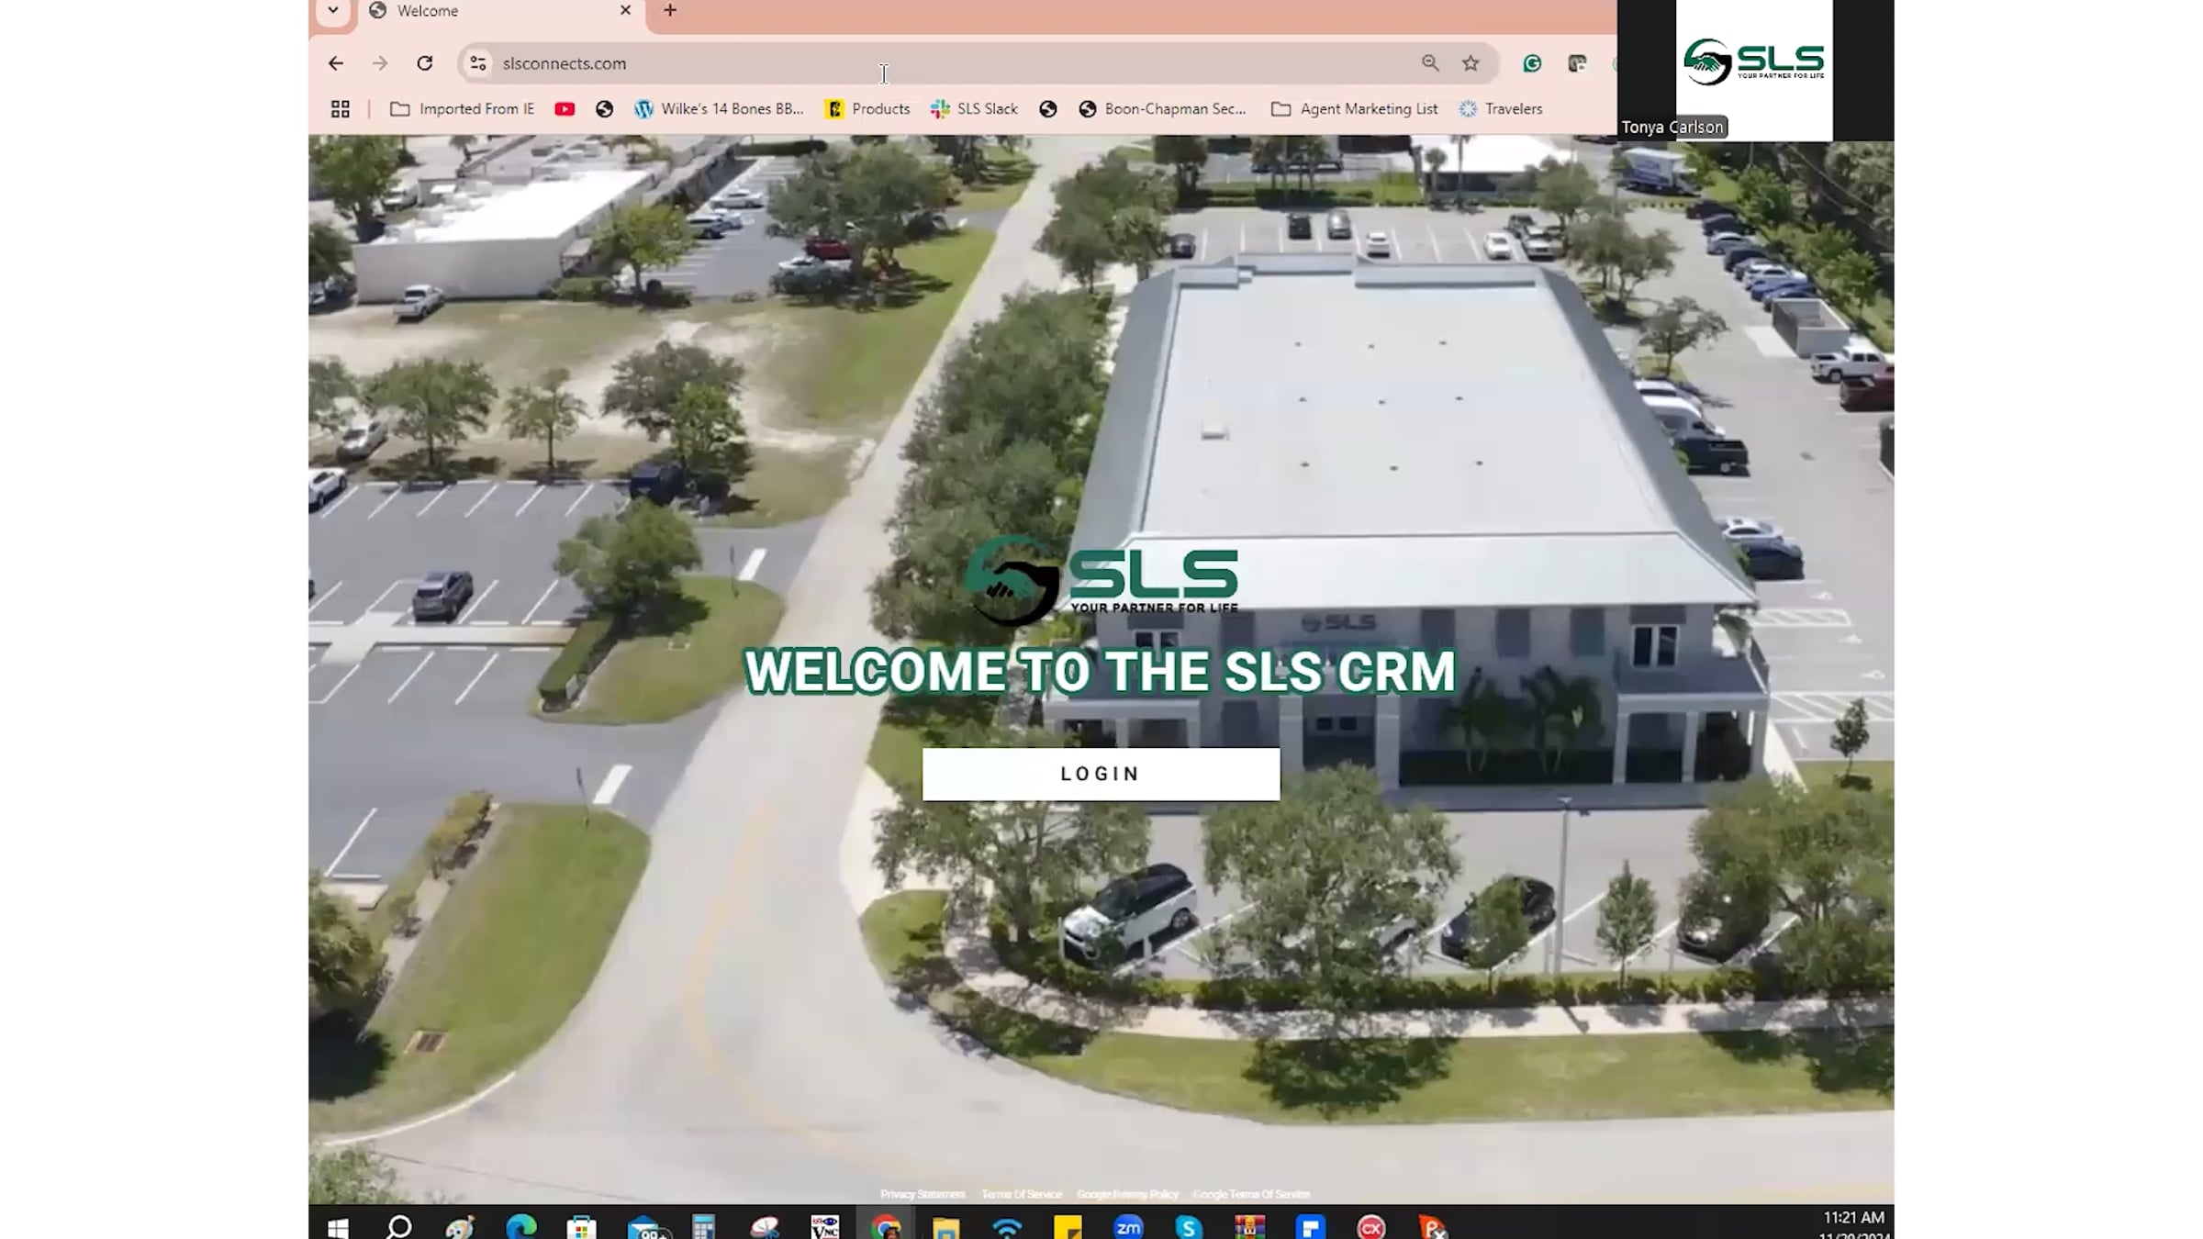The width and height of the screenshot is (2203, 1239).
Task: Open the YouTube bookmark
Action: pos(565,109)
